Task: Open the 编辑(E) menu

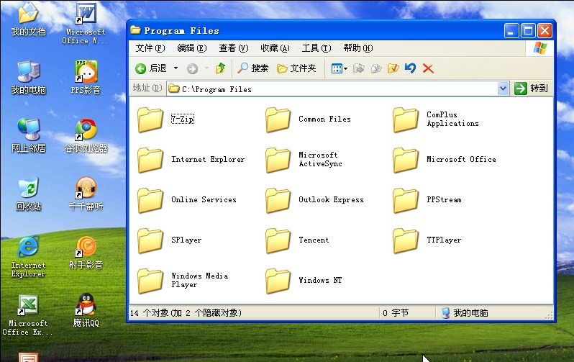Action: click(192, 48)
